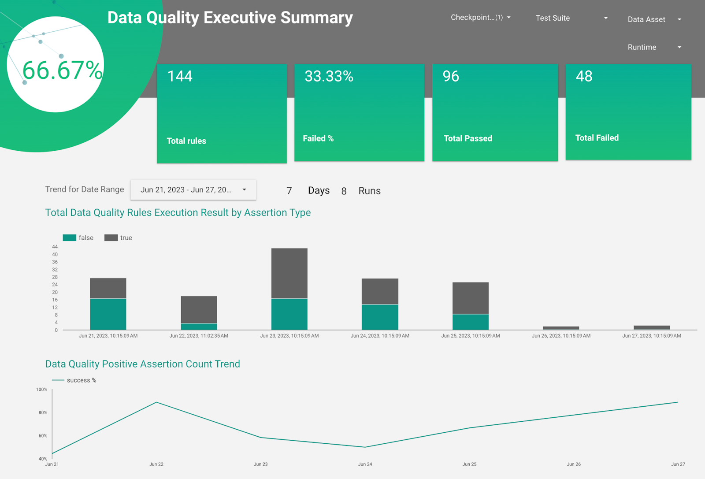Click the Trend for Date Range label
Screen dimensions: 705x479
point(85,189)
